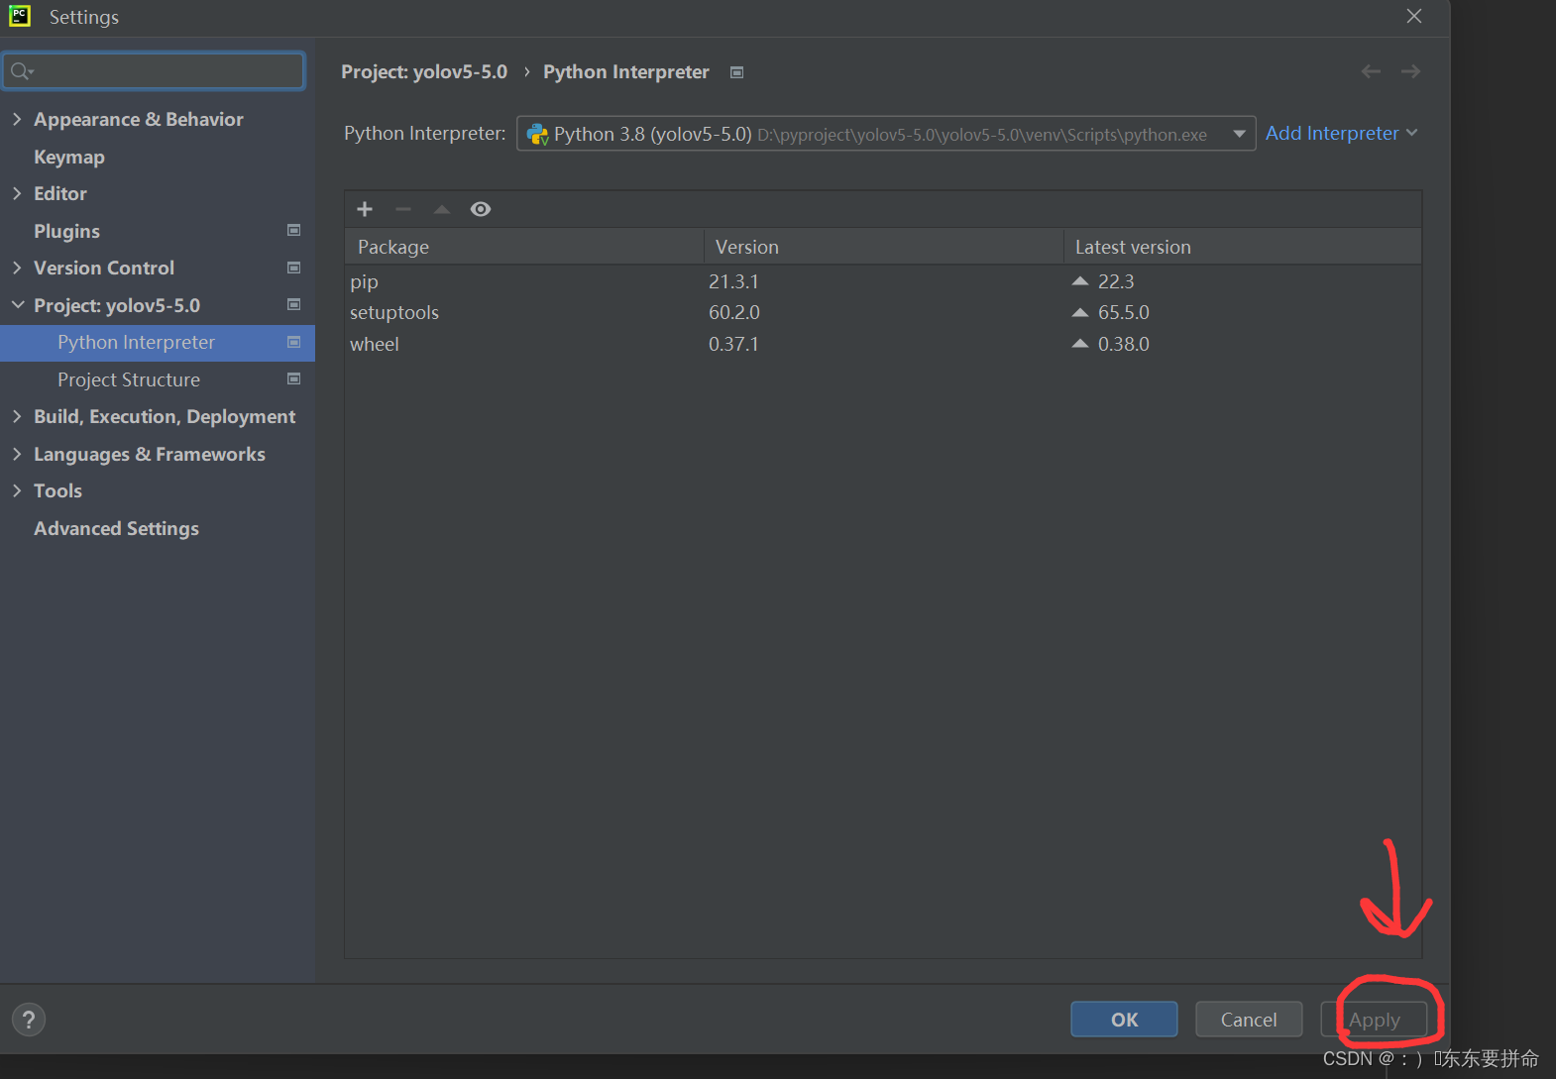The image size is (1556, 1079).
Task: Select Keymap settings
Action: tap(69, 157)
